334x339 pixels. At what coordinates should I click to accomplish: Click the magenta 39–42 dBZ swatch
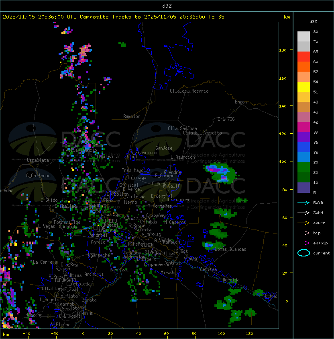303,127
